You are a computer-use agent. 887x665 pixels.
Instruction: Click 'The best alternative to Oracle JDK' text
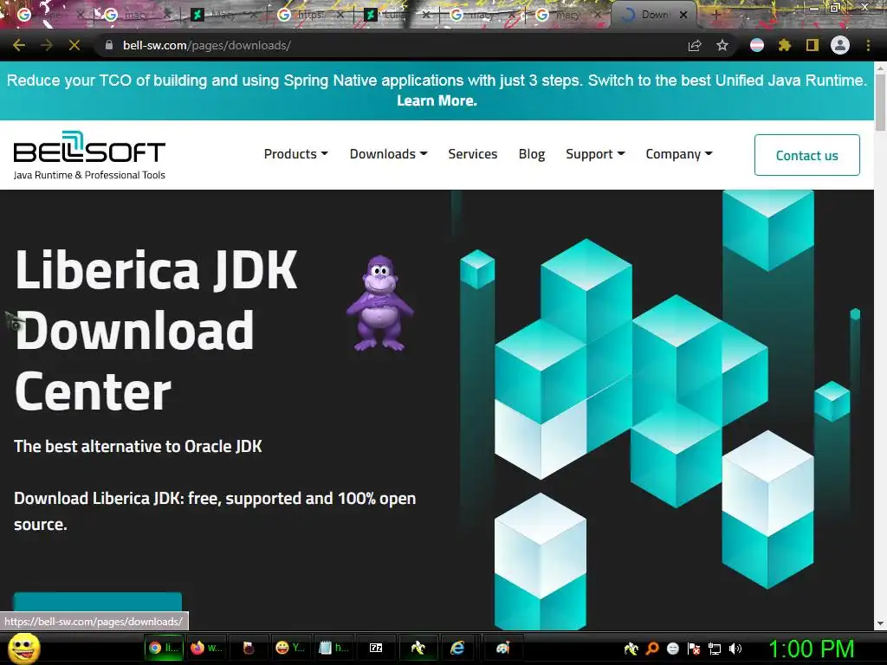(x=138, y=446)
